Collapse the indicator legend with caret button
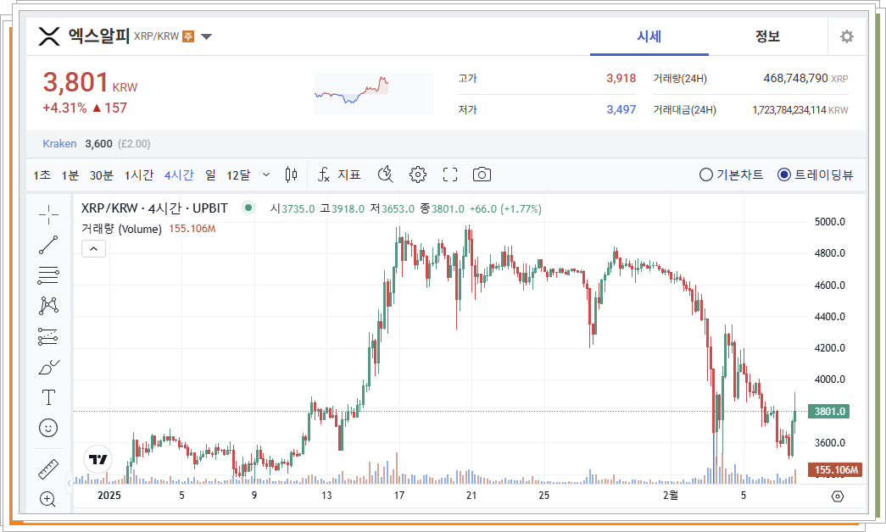Image resolution: width=886 pixels, height=532 pixels. point(94,248)
